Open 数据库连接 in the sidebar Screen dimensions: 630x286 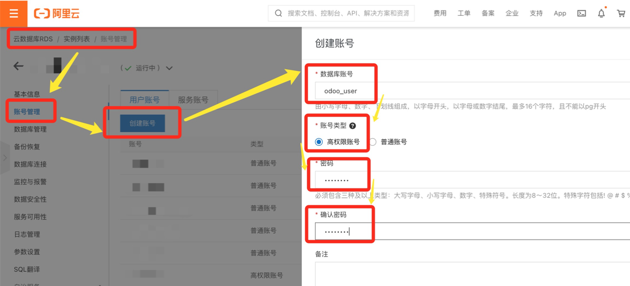coord(30,164)
